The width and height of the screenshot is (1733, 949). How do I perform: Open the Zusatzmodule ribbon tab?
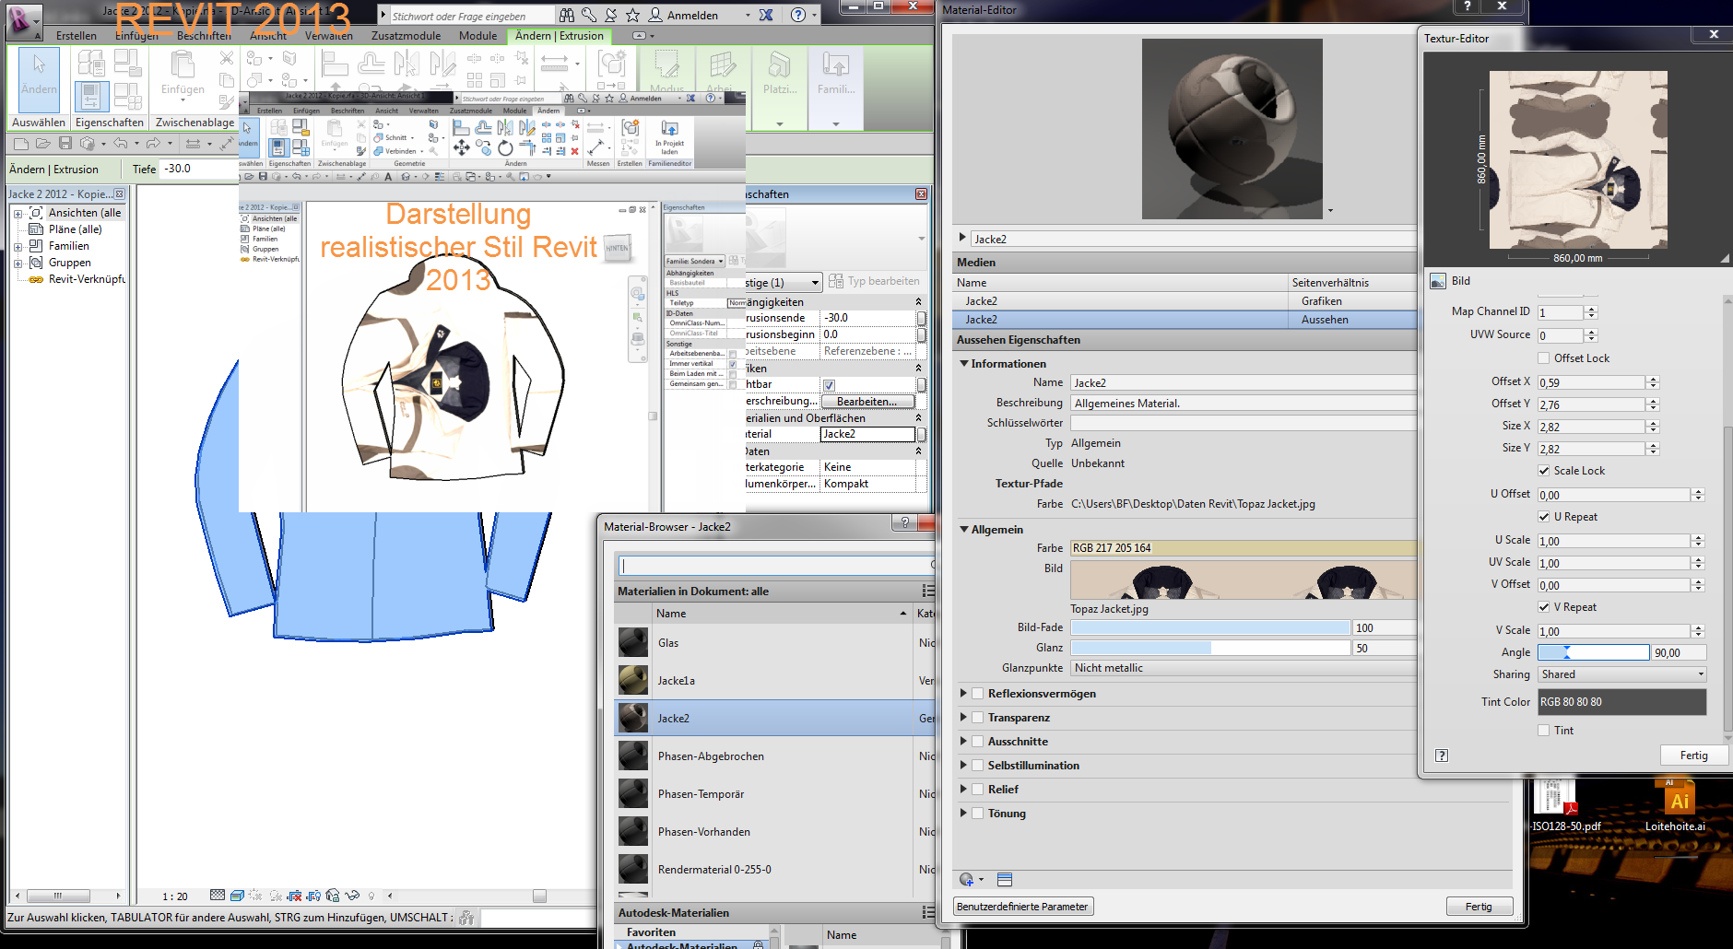(407, 36)
